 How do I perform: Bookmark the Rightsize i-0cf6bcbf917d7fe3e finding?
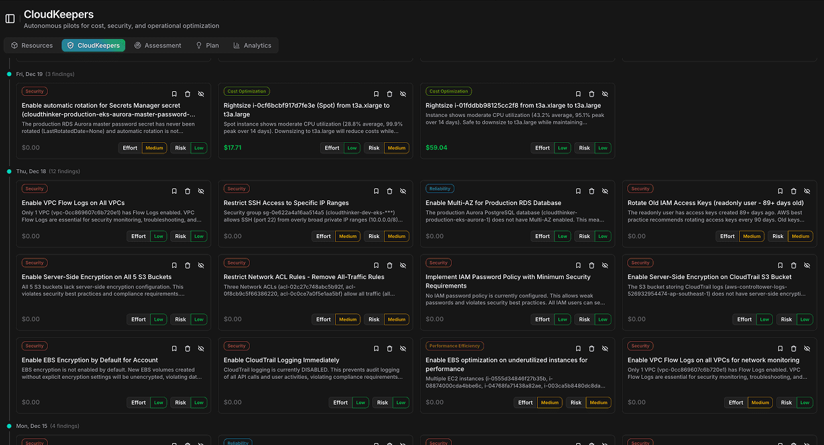(376, 94)
